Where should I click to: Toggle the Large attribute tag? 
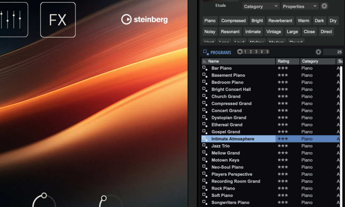292,31
